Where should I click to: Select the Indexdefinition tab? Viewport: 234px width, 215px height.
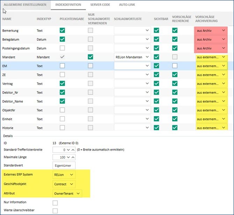click(68, 5)
